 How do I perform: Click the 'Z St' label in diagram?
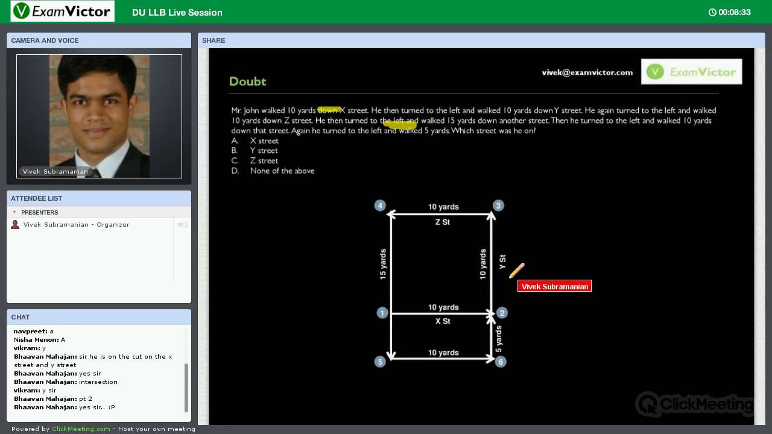coord(443,222)
